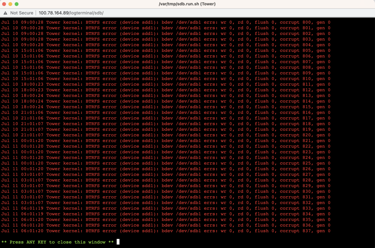Screen dimensions: 375x248
Task: Click the log line with corrupt 832
Action: 166,203
